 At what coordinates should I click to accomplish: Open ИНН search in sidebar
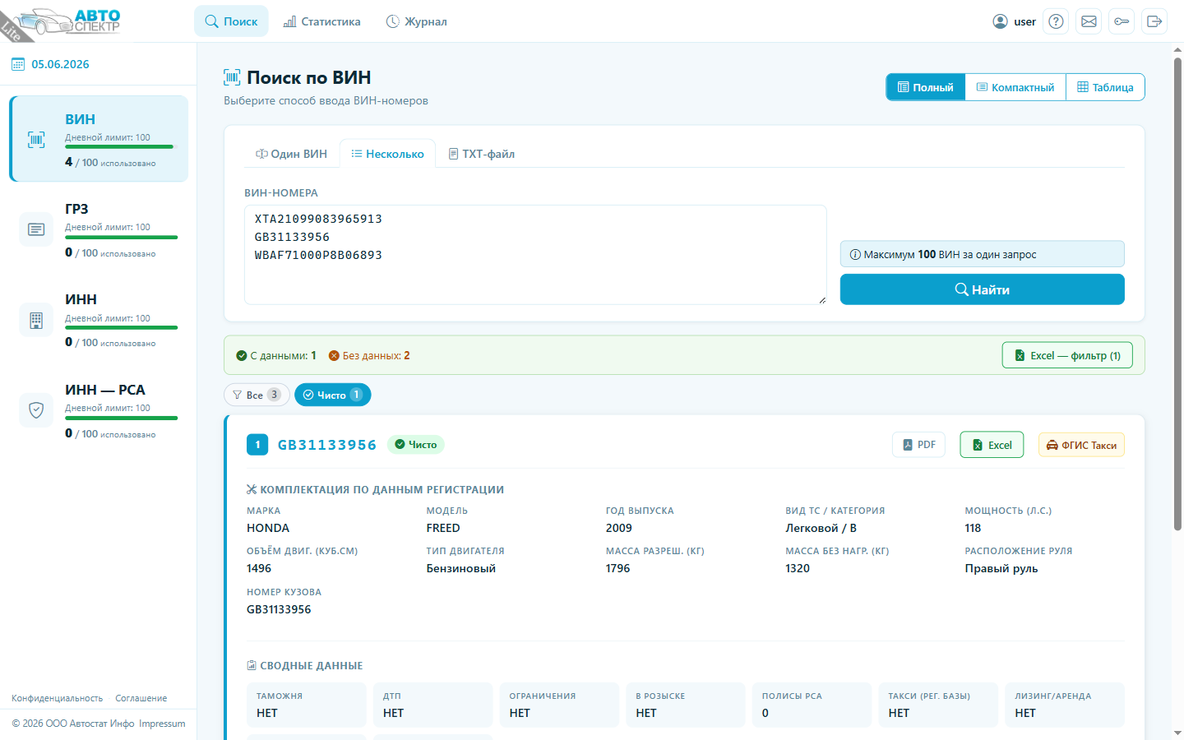(x=99, y=320)
